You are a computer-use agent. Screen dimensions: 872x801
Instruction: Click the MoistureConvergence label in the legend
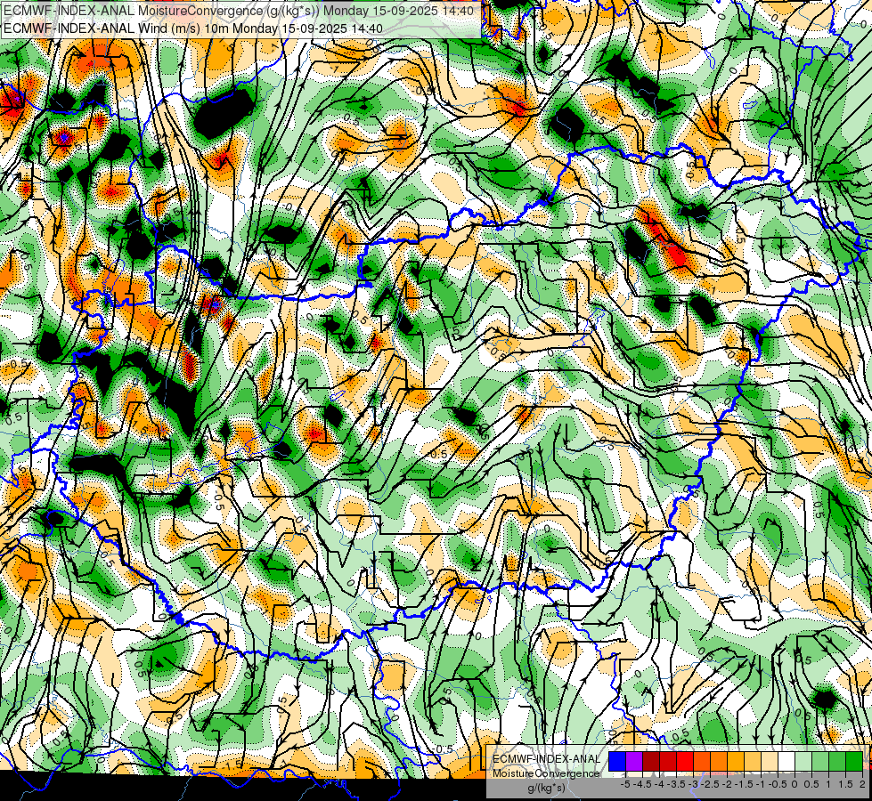(545, 773)
